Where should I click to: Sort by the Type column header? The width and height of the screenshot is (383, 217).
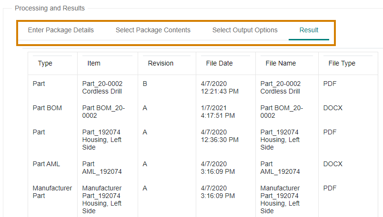[x=45, y=63]
